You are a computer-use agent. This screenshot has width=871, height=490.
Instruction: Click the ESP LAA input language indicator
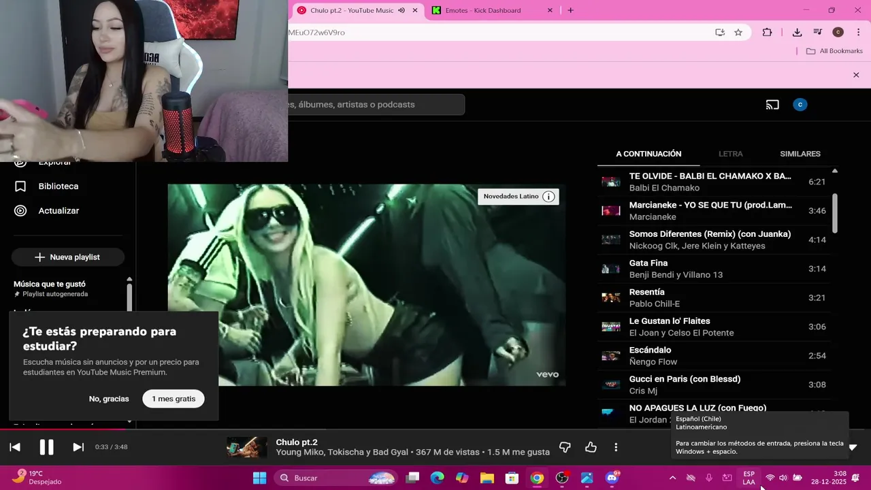pos(749,478)
